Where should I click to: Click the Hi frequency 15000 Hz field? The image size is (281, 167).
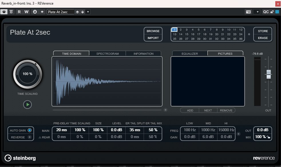[226, 130]
